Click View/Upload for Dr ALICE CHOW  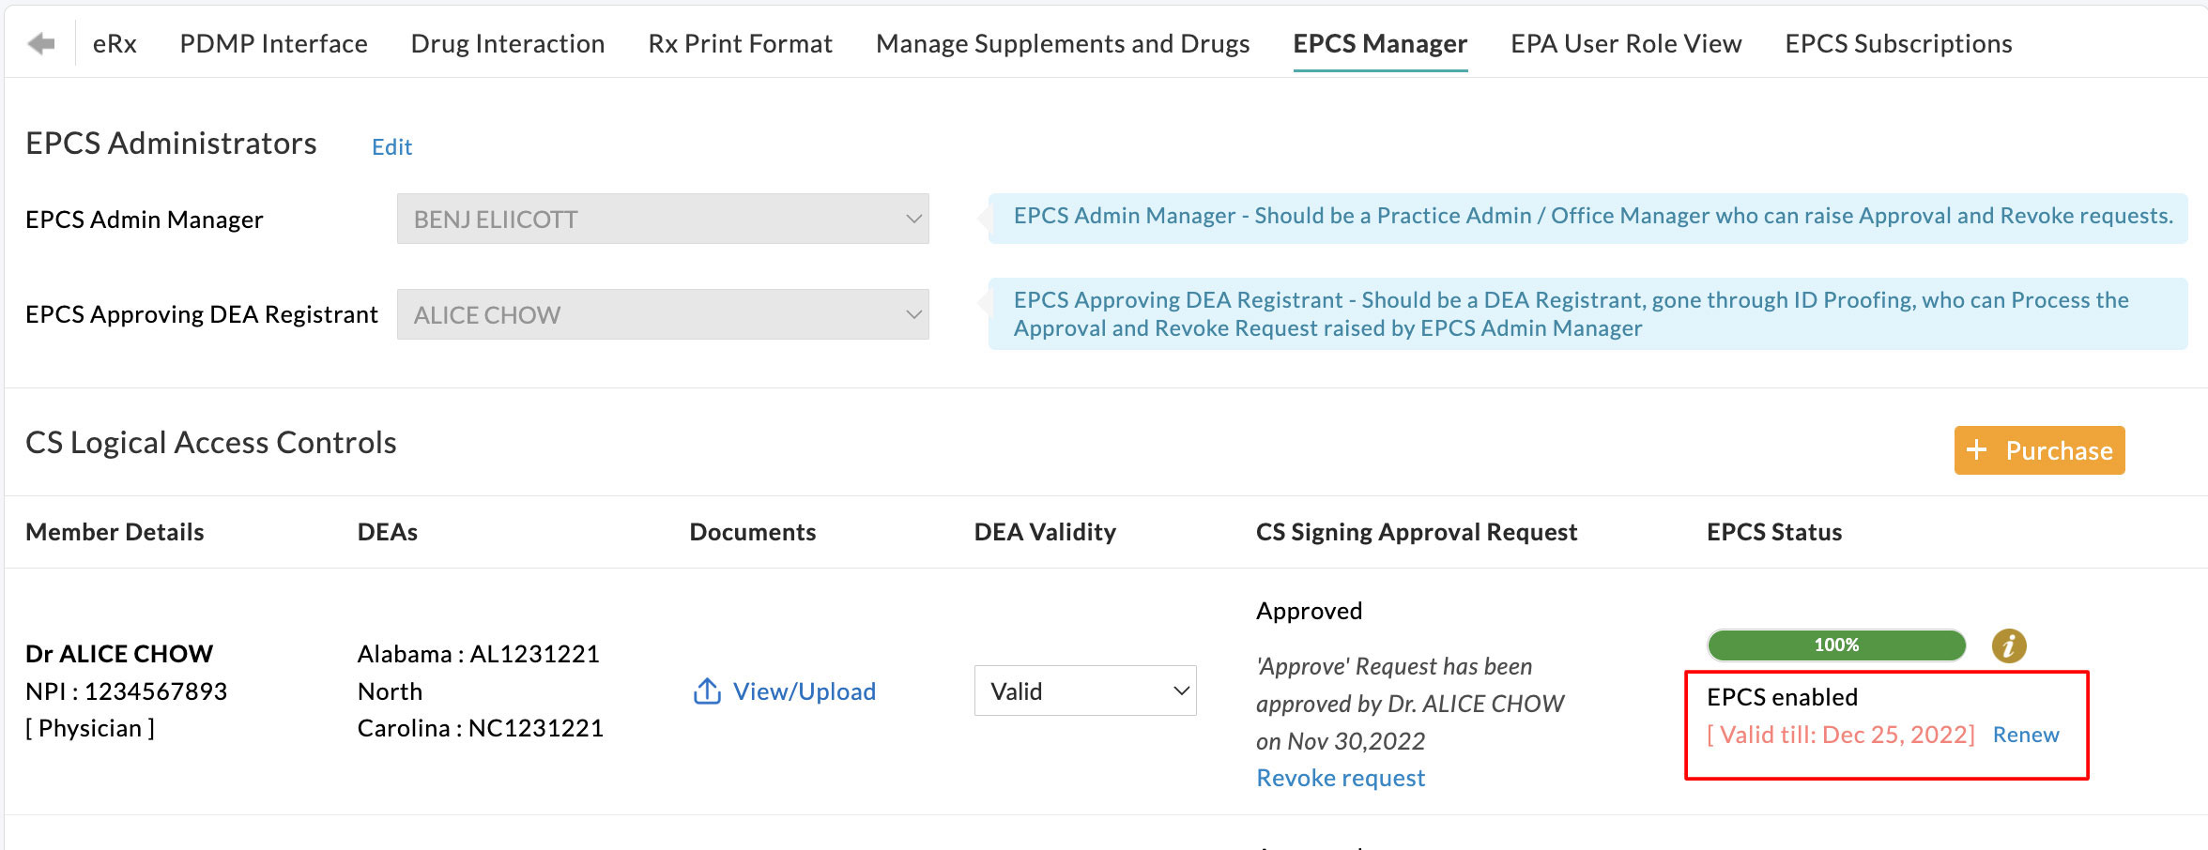click(805, 691)
